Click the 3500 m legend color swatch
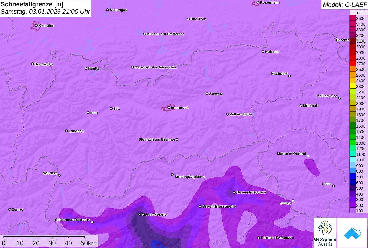368x248 pixels. tap(352, 18)
